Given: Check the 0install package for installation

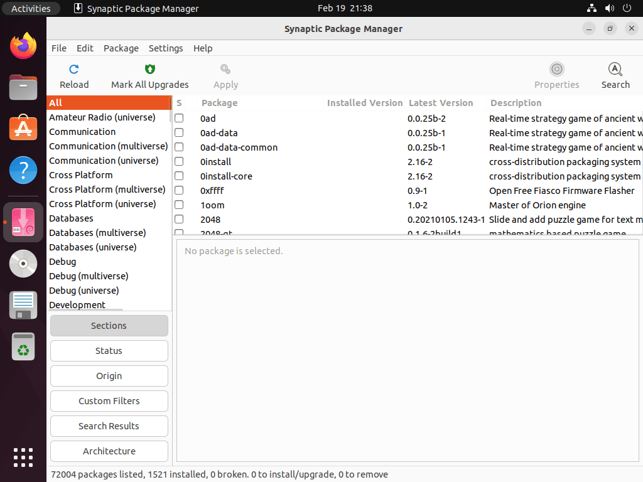Looking at the screenshot, I should [x=178, y=161].
